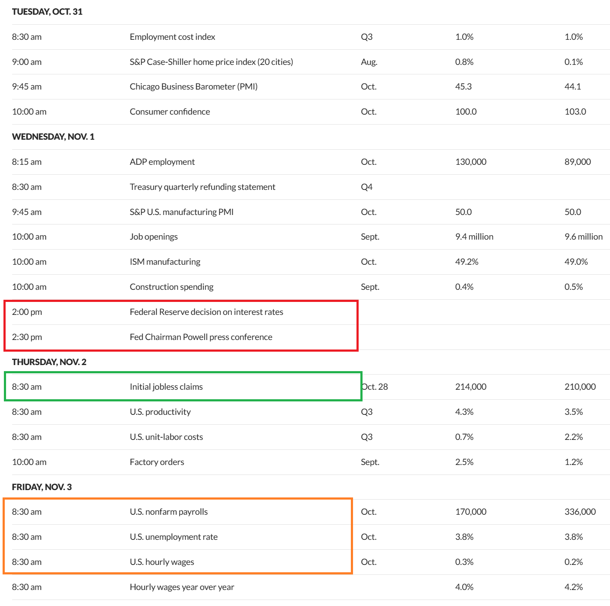Click the 336,000 nonfarm payrolls previous value

tap(580, 512)
